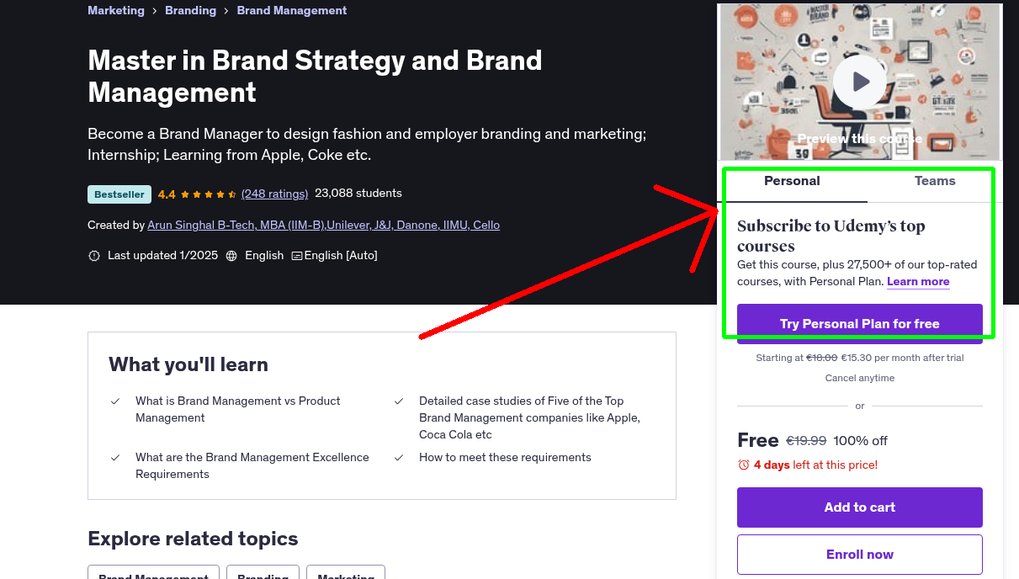Click 'Subscribe to Udemy's top courses' heading
This screenshot has width=1019, height=579.
831,236
